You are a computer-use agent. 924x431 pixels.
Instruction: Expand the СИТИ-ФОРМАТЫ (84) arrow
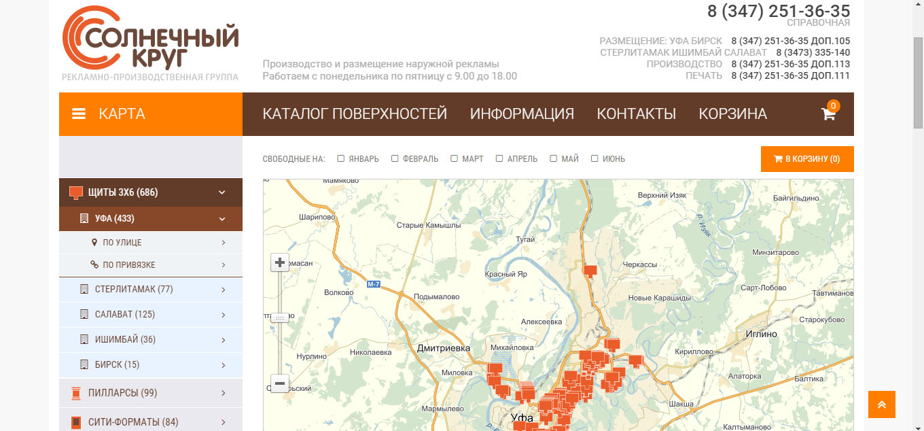coord(224,422)
